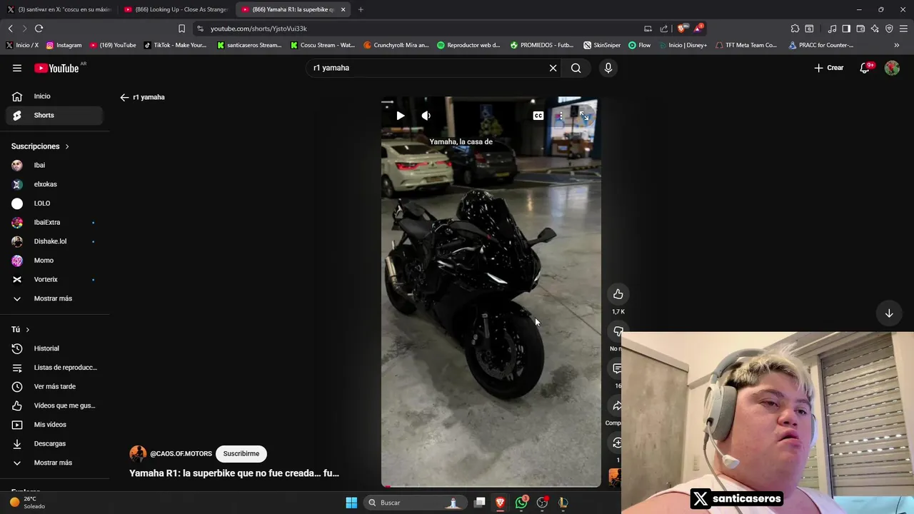This screenshot has width=914, height=514.
Task: Open the elxokas subscription
Action: click(x=54, y=184)
